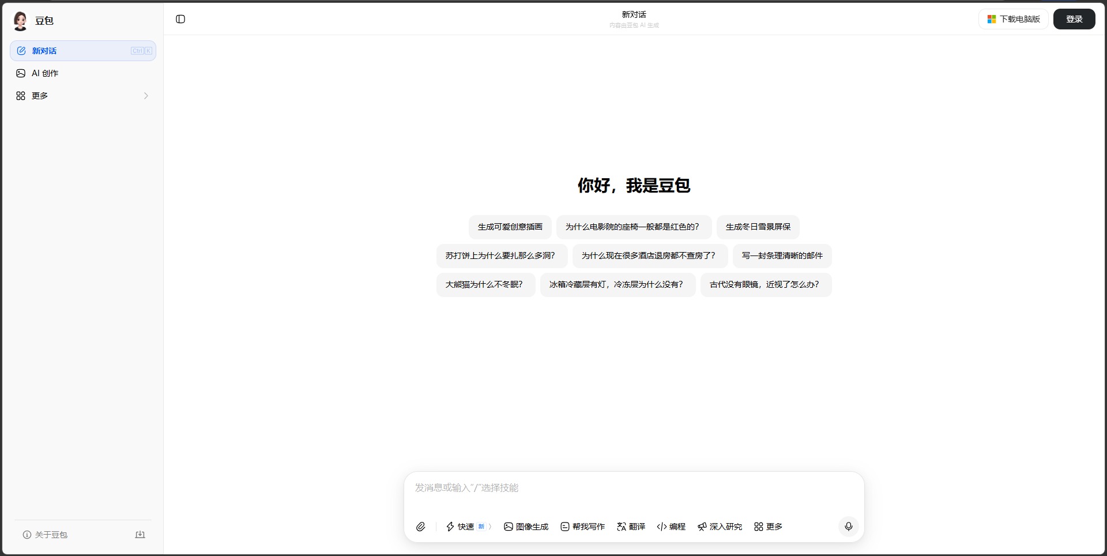
Task: Open the 关于豆包 link
Action: (x=46, y=535)
